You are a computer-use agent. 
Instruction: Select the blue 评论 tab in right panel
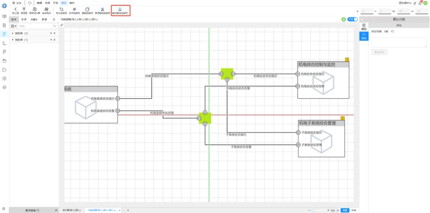tap(364, 36)
